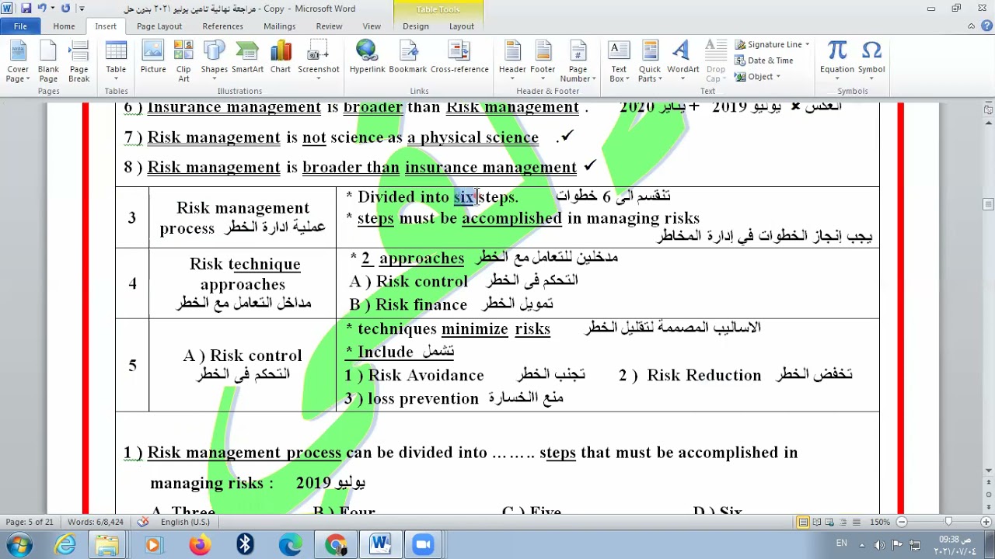The width and height of the screenshot is (995, 559).
Task: Switch to the View tab
Action: (372, 26)
